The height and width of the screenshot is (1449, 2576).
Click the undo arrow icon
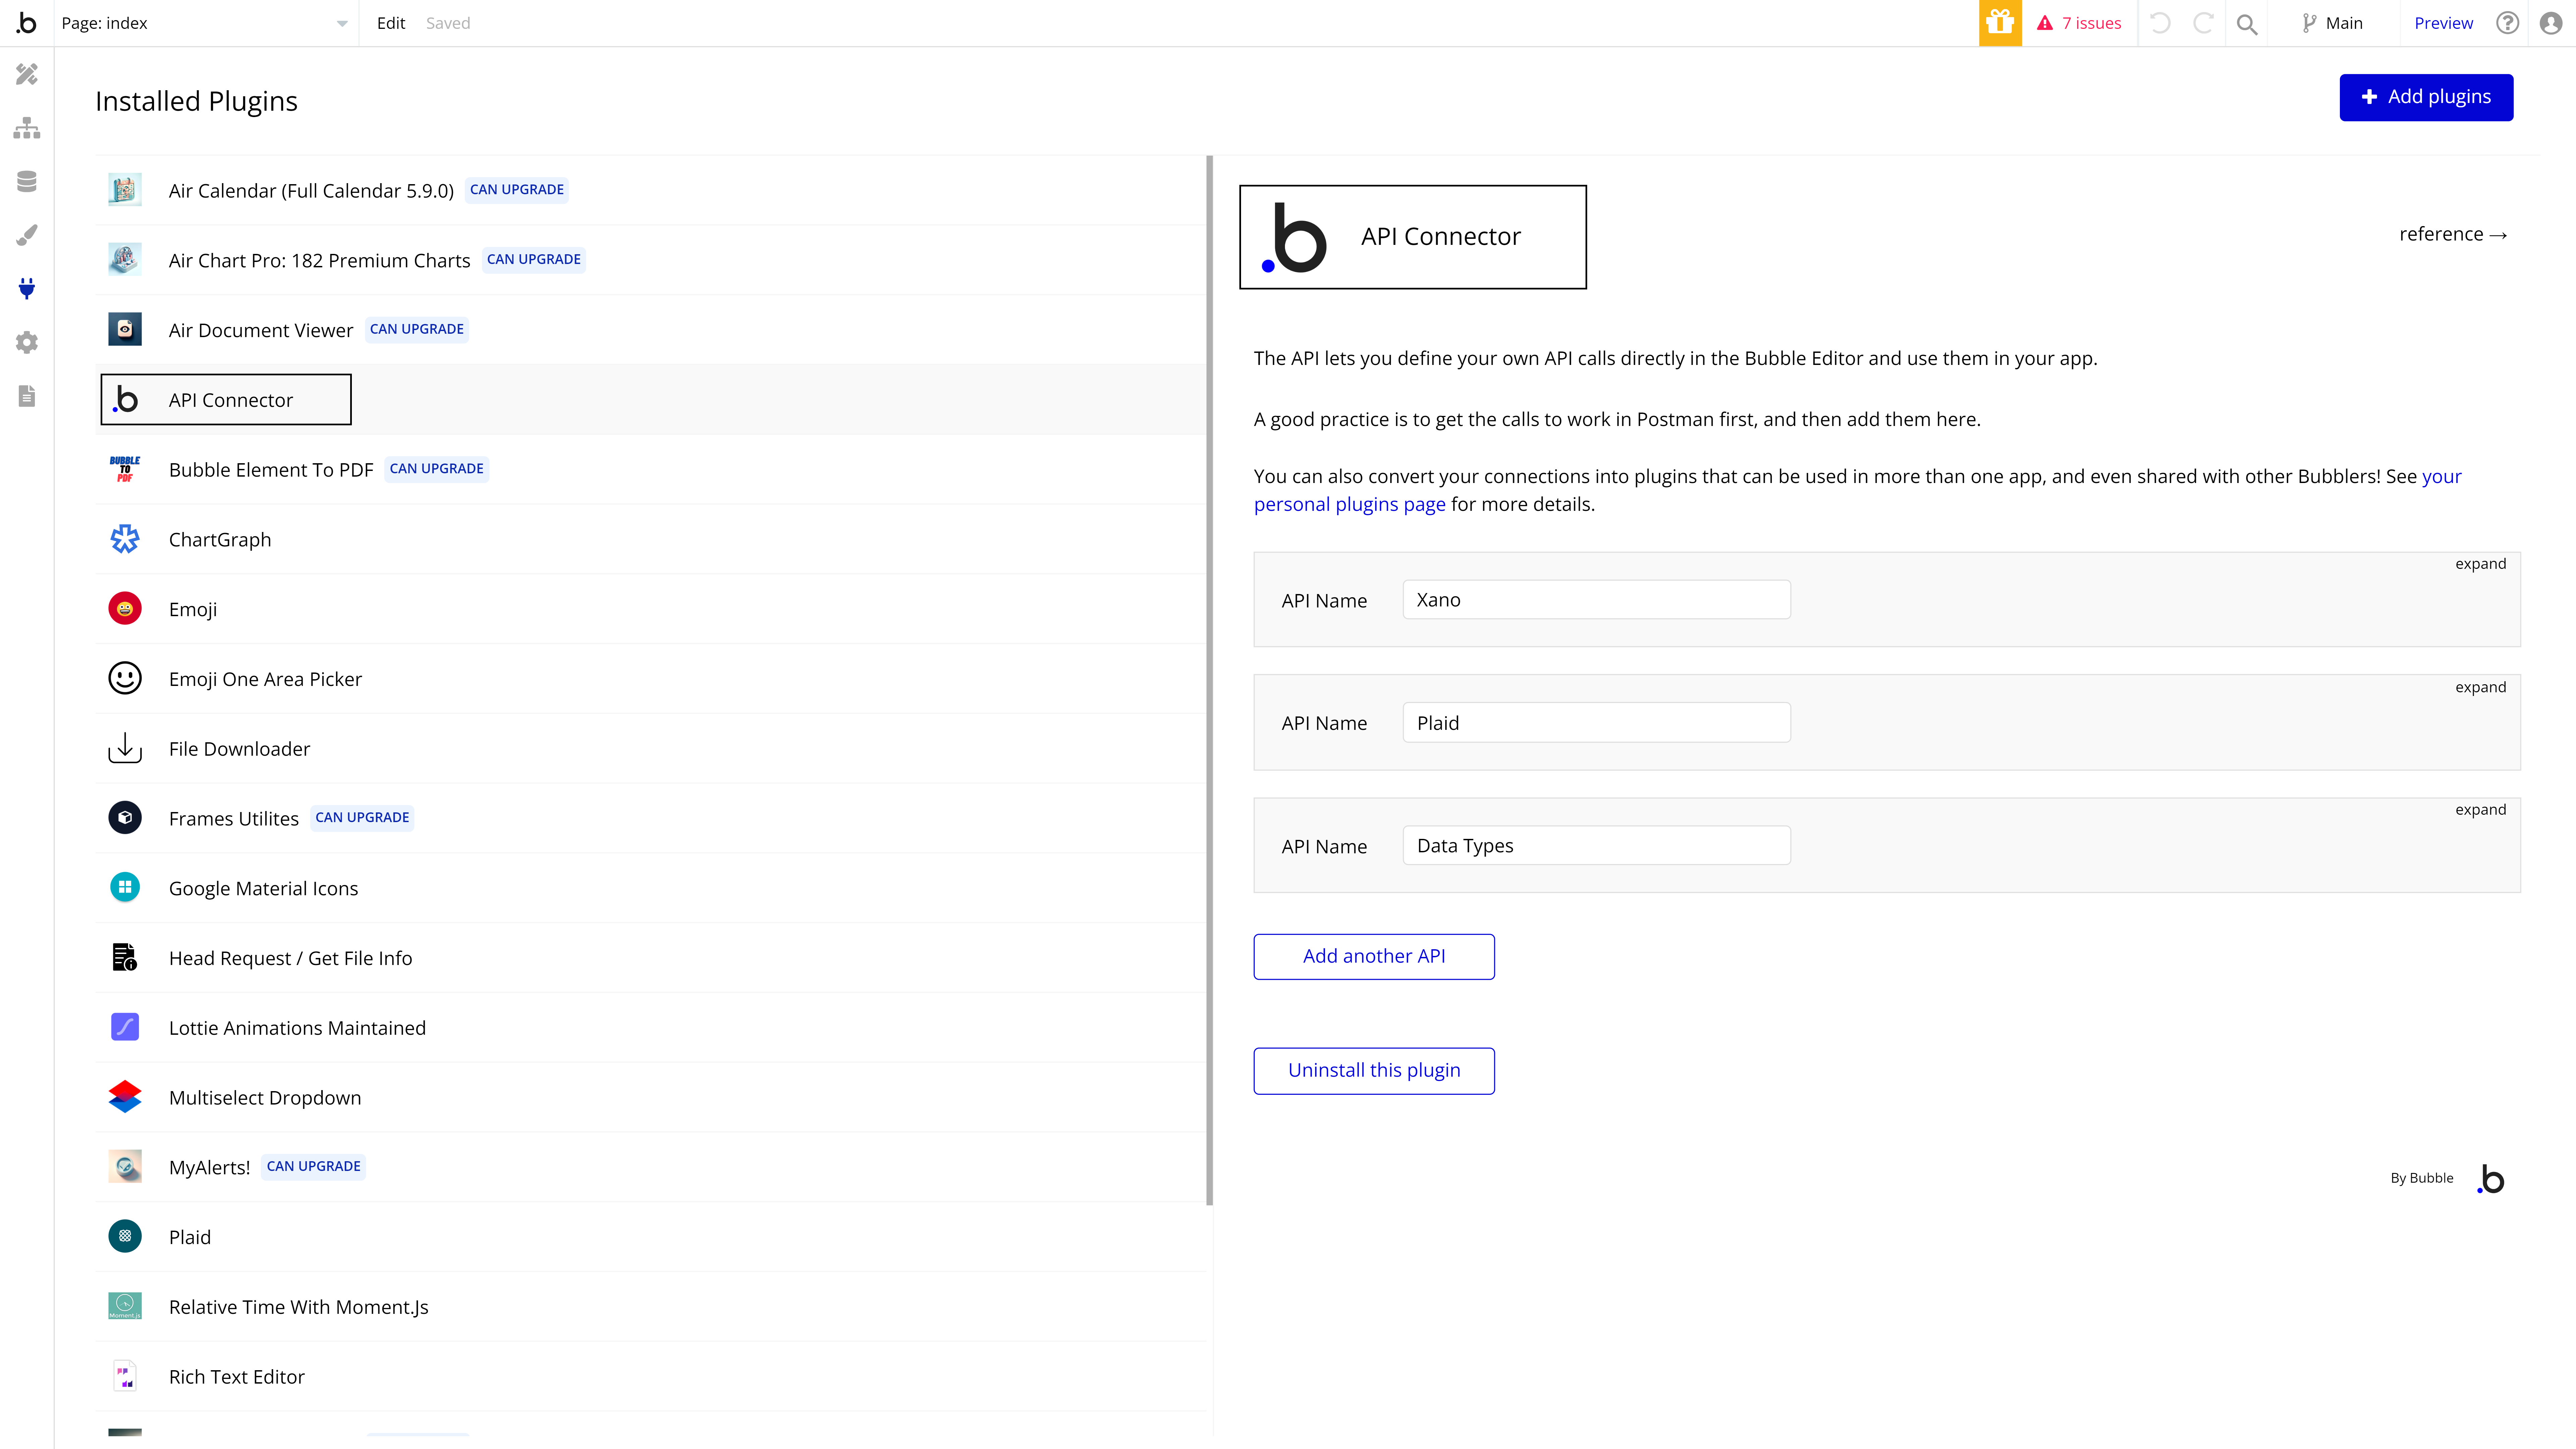coord(2160,23)
